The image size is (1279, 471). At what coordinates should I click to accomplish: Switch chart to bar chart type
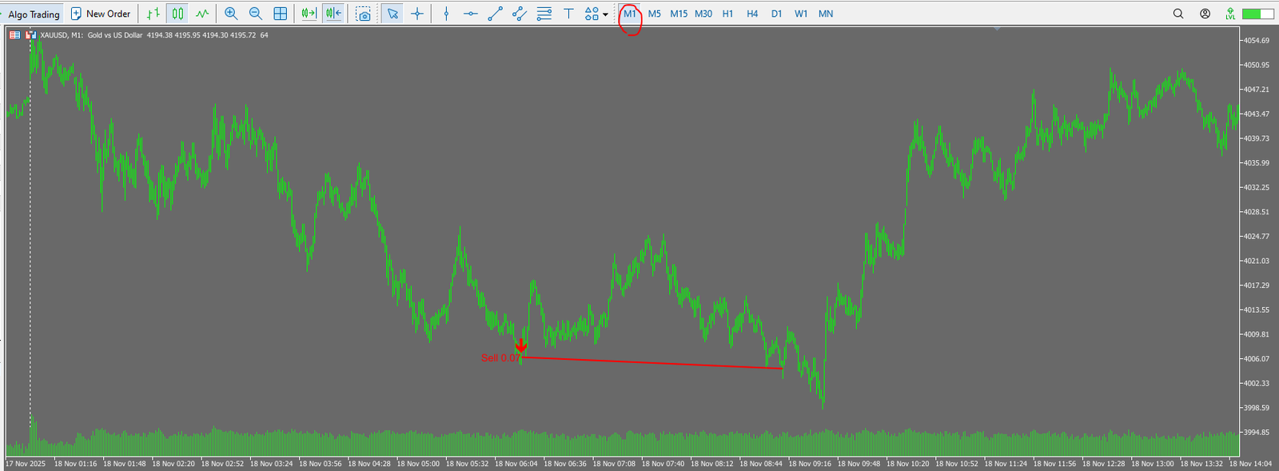coord(153,14)
